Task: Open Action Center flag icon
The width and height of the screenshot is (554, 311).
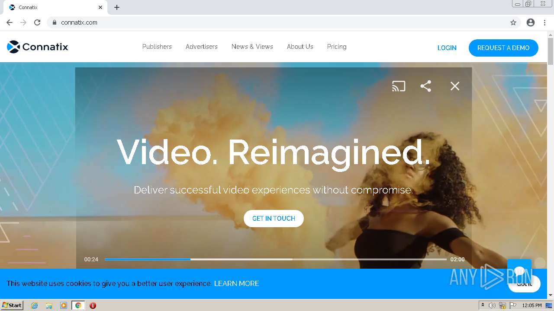Action: 513,305
